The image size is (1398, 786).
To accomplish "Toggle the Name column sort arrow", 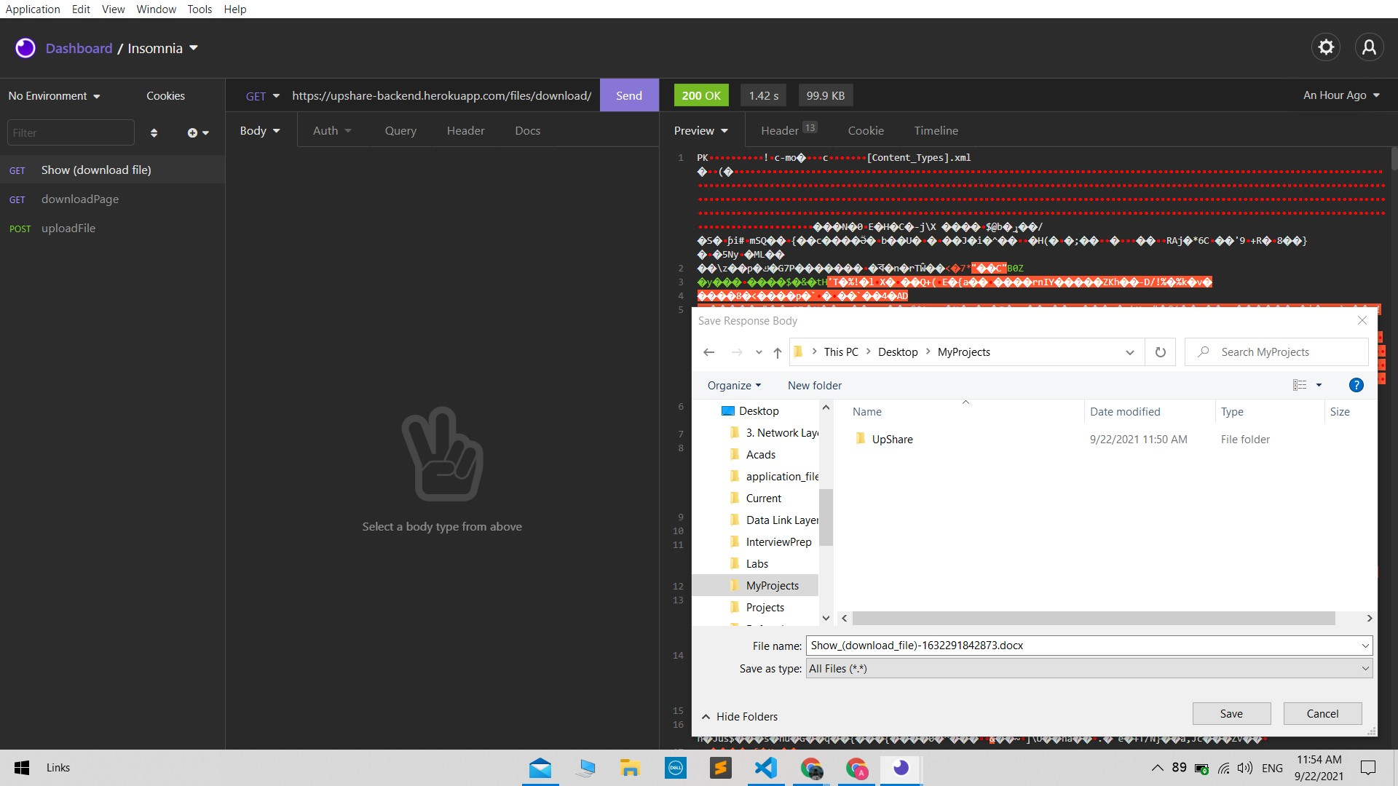I will pyautogui.click(x=965, y=402).
